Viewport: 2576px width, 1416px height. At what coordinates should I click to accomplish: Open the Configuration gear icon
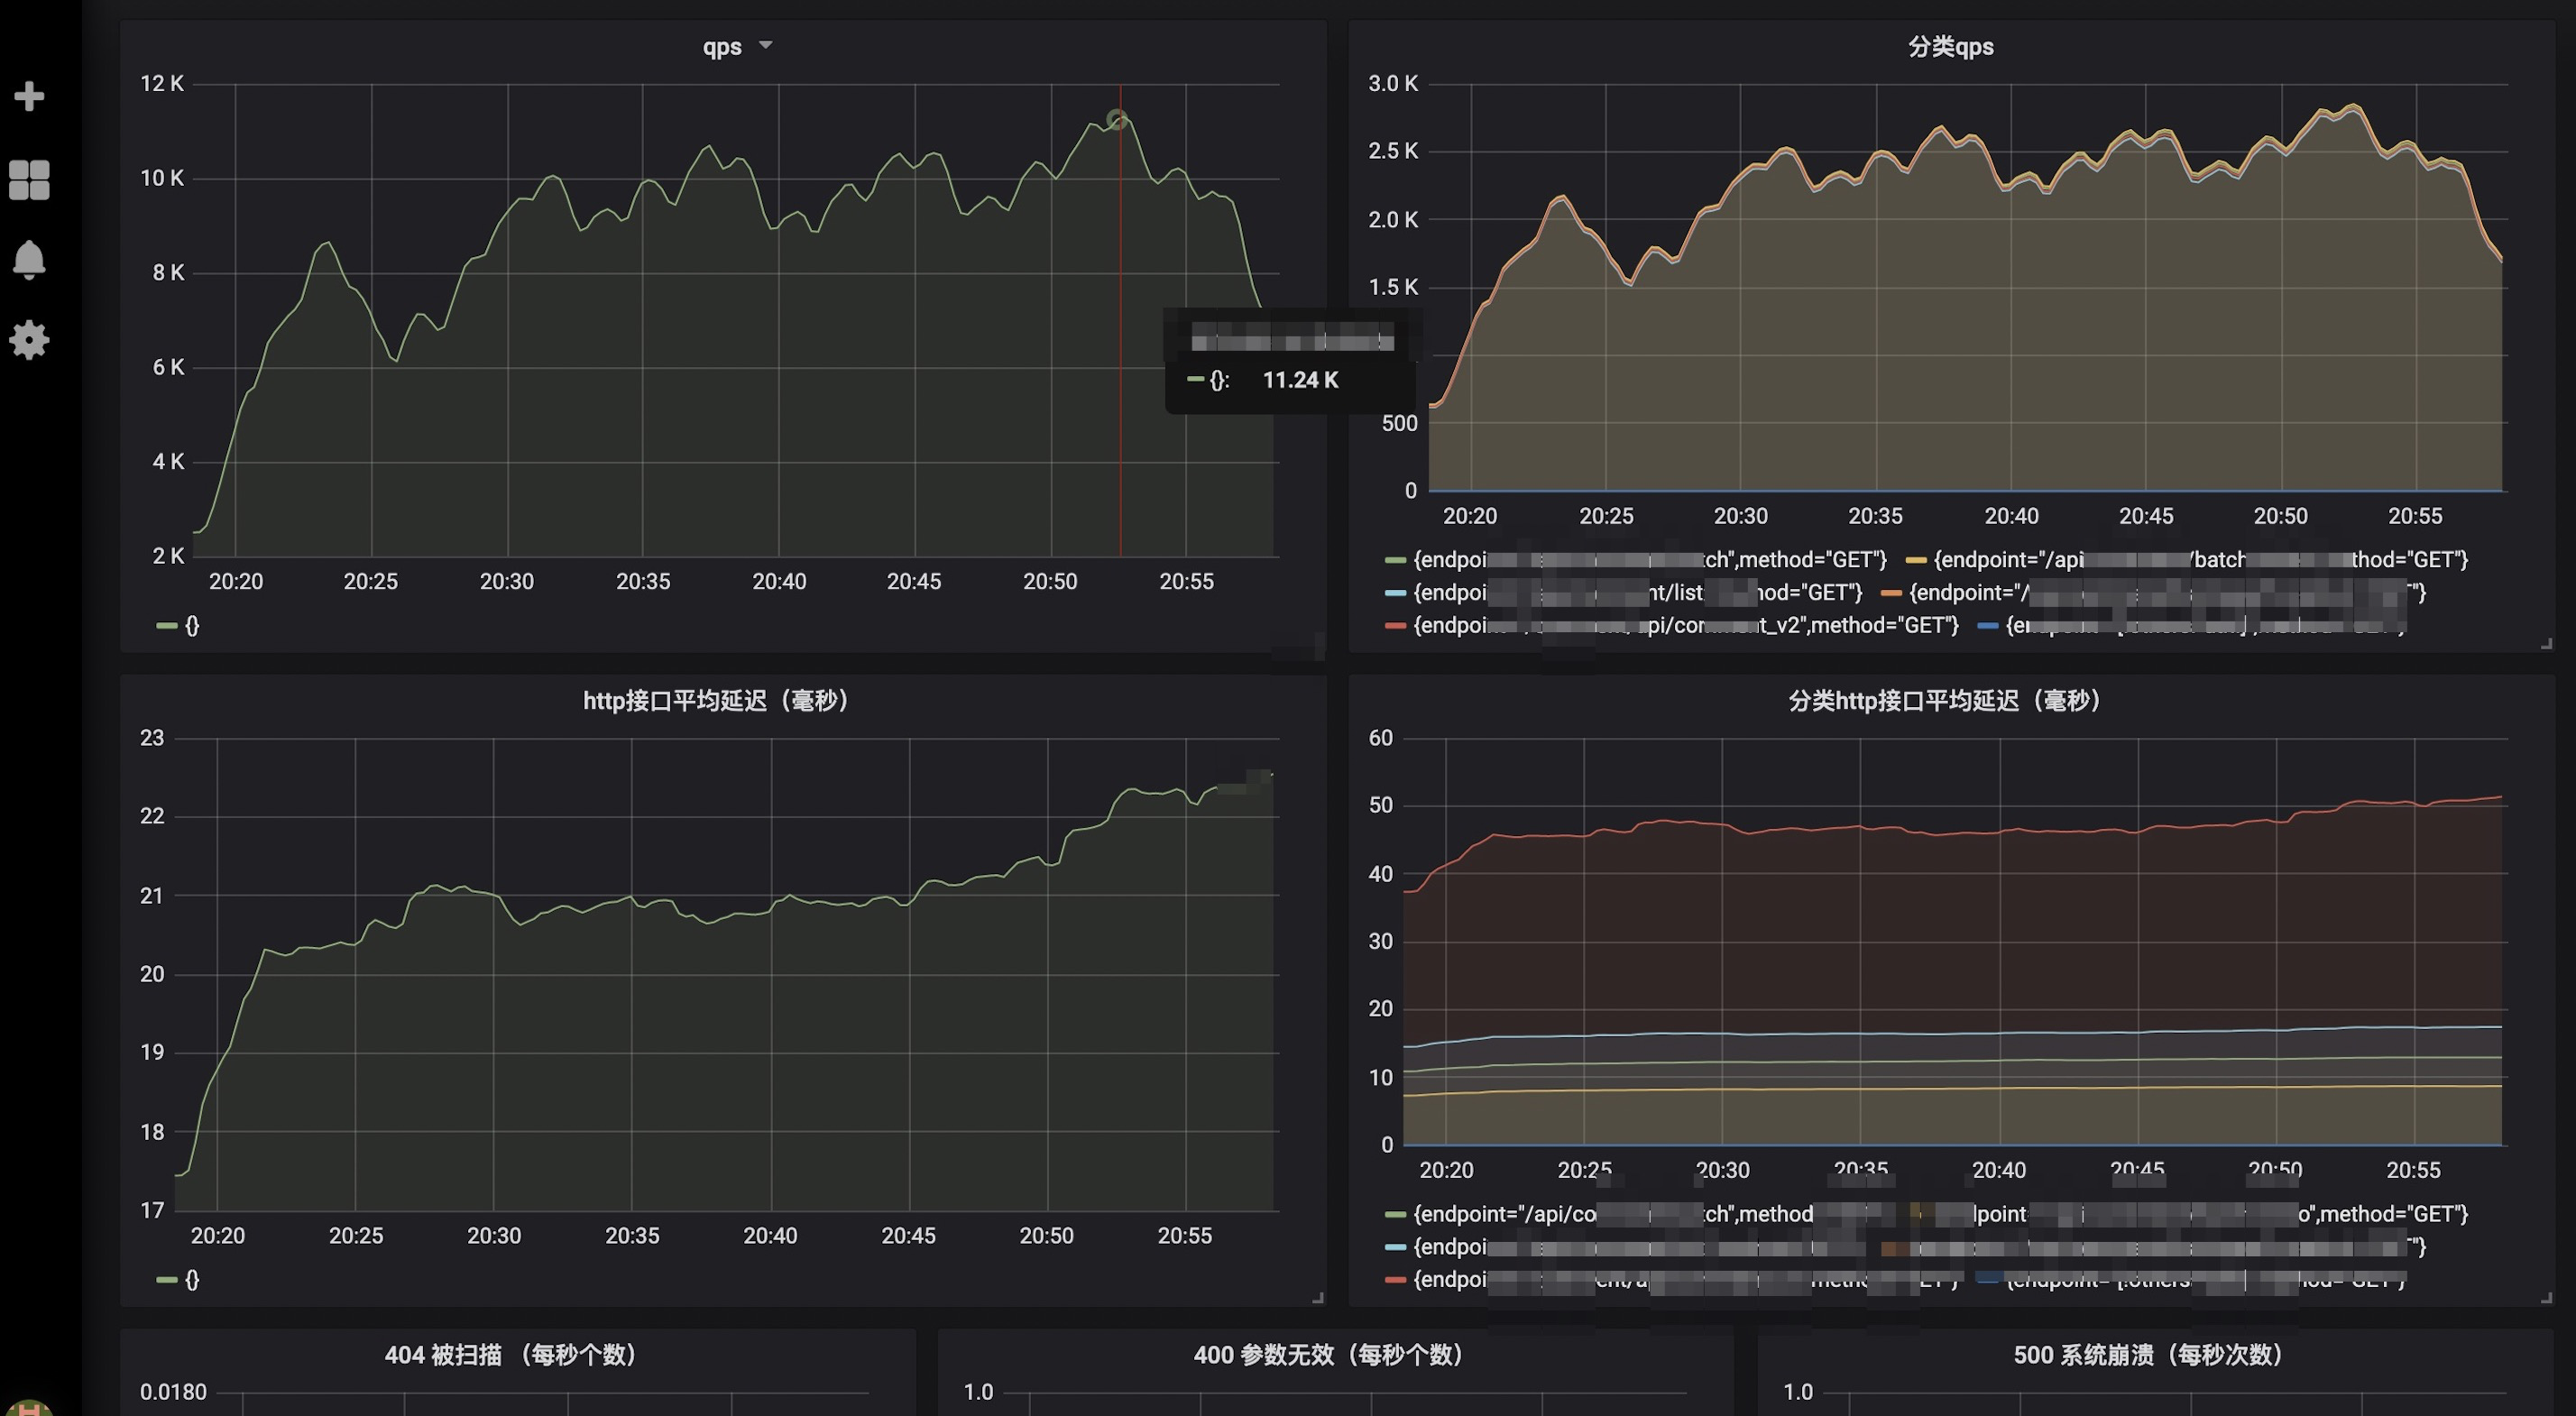click(29, 340)
